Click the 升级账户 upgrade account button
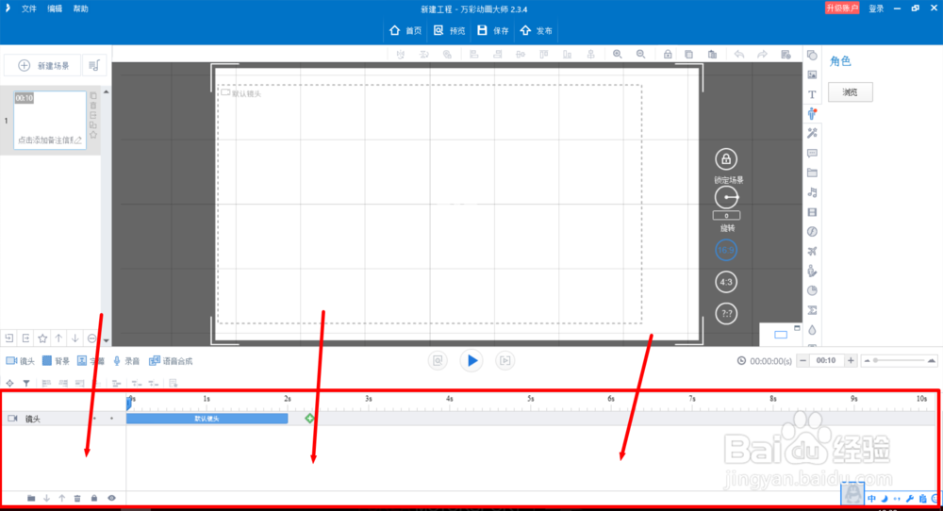Image resolution: width=943 pixels, height=511 pixels. (x=841, y=8)
